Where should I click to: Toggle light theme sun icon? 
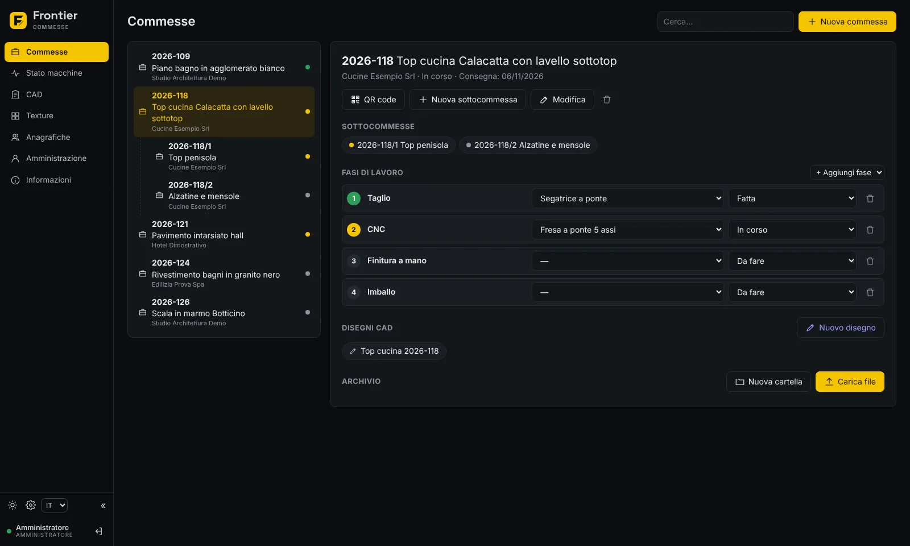(x=13, y=505)
